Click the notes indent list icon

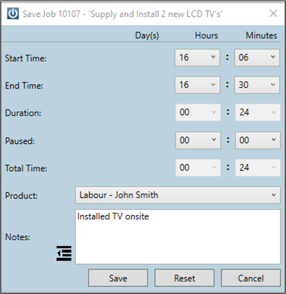[x=64, y=253]
